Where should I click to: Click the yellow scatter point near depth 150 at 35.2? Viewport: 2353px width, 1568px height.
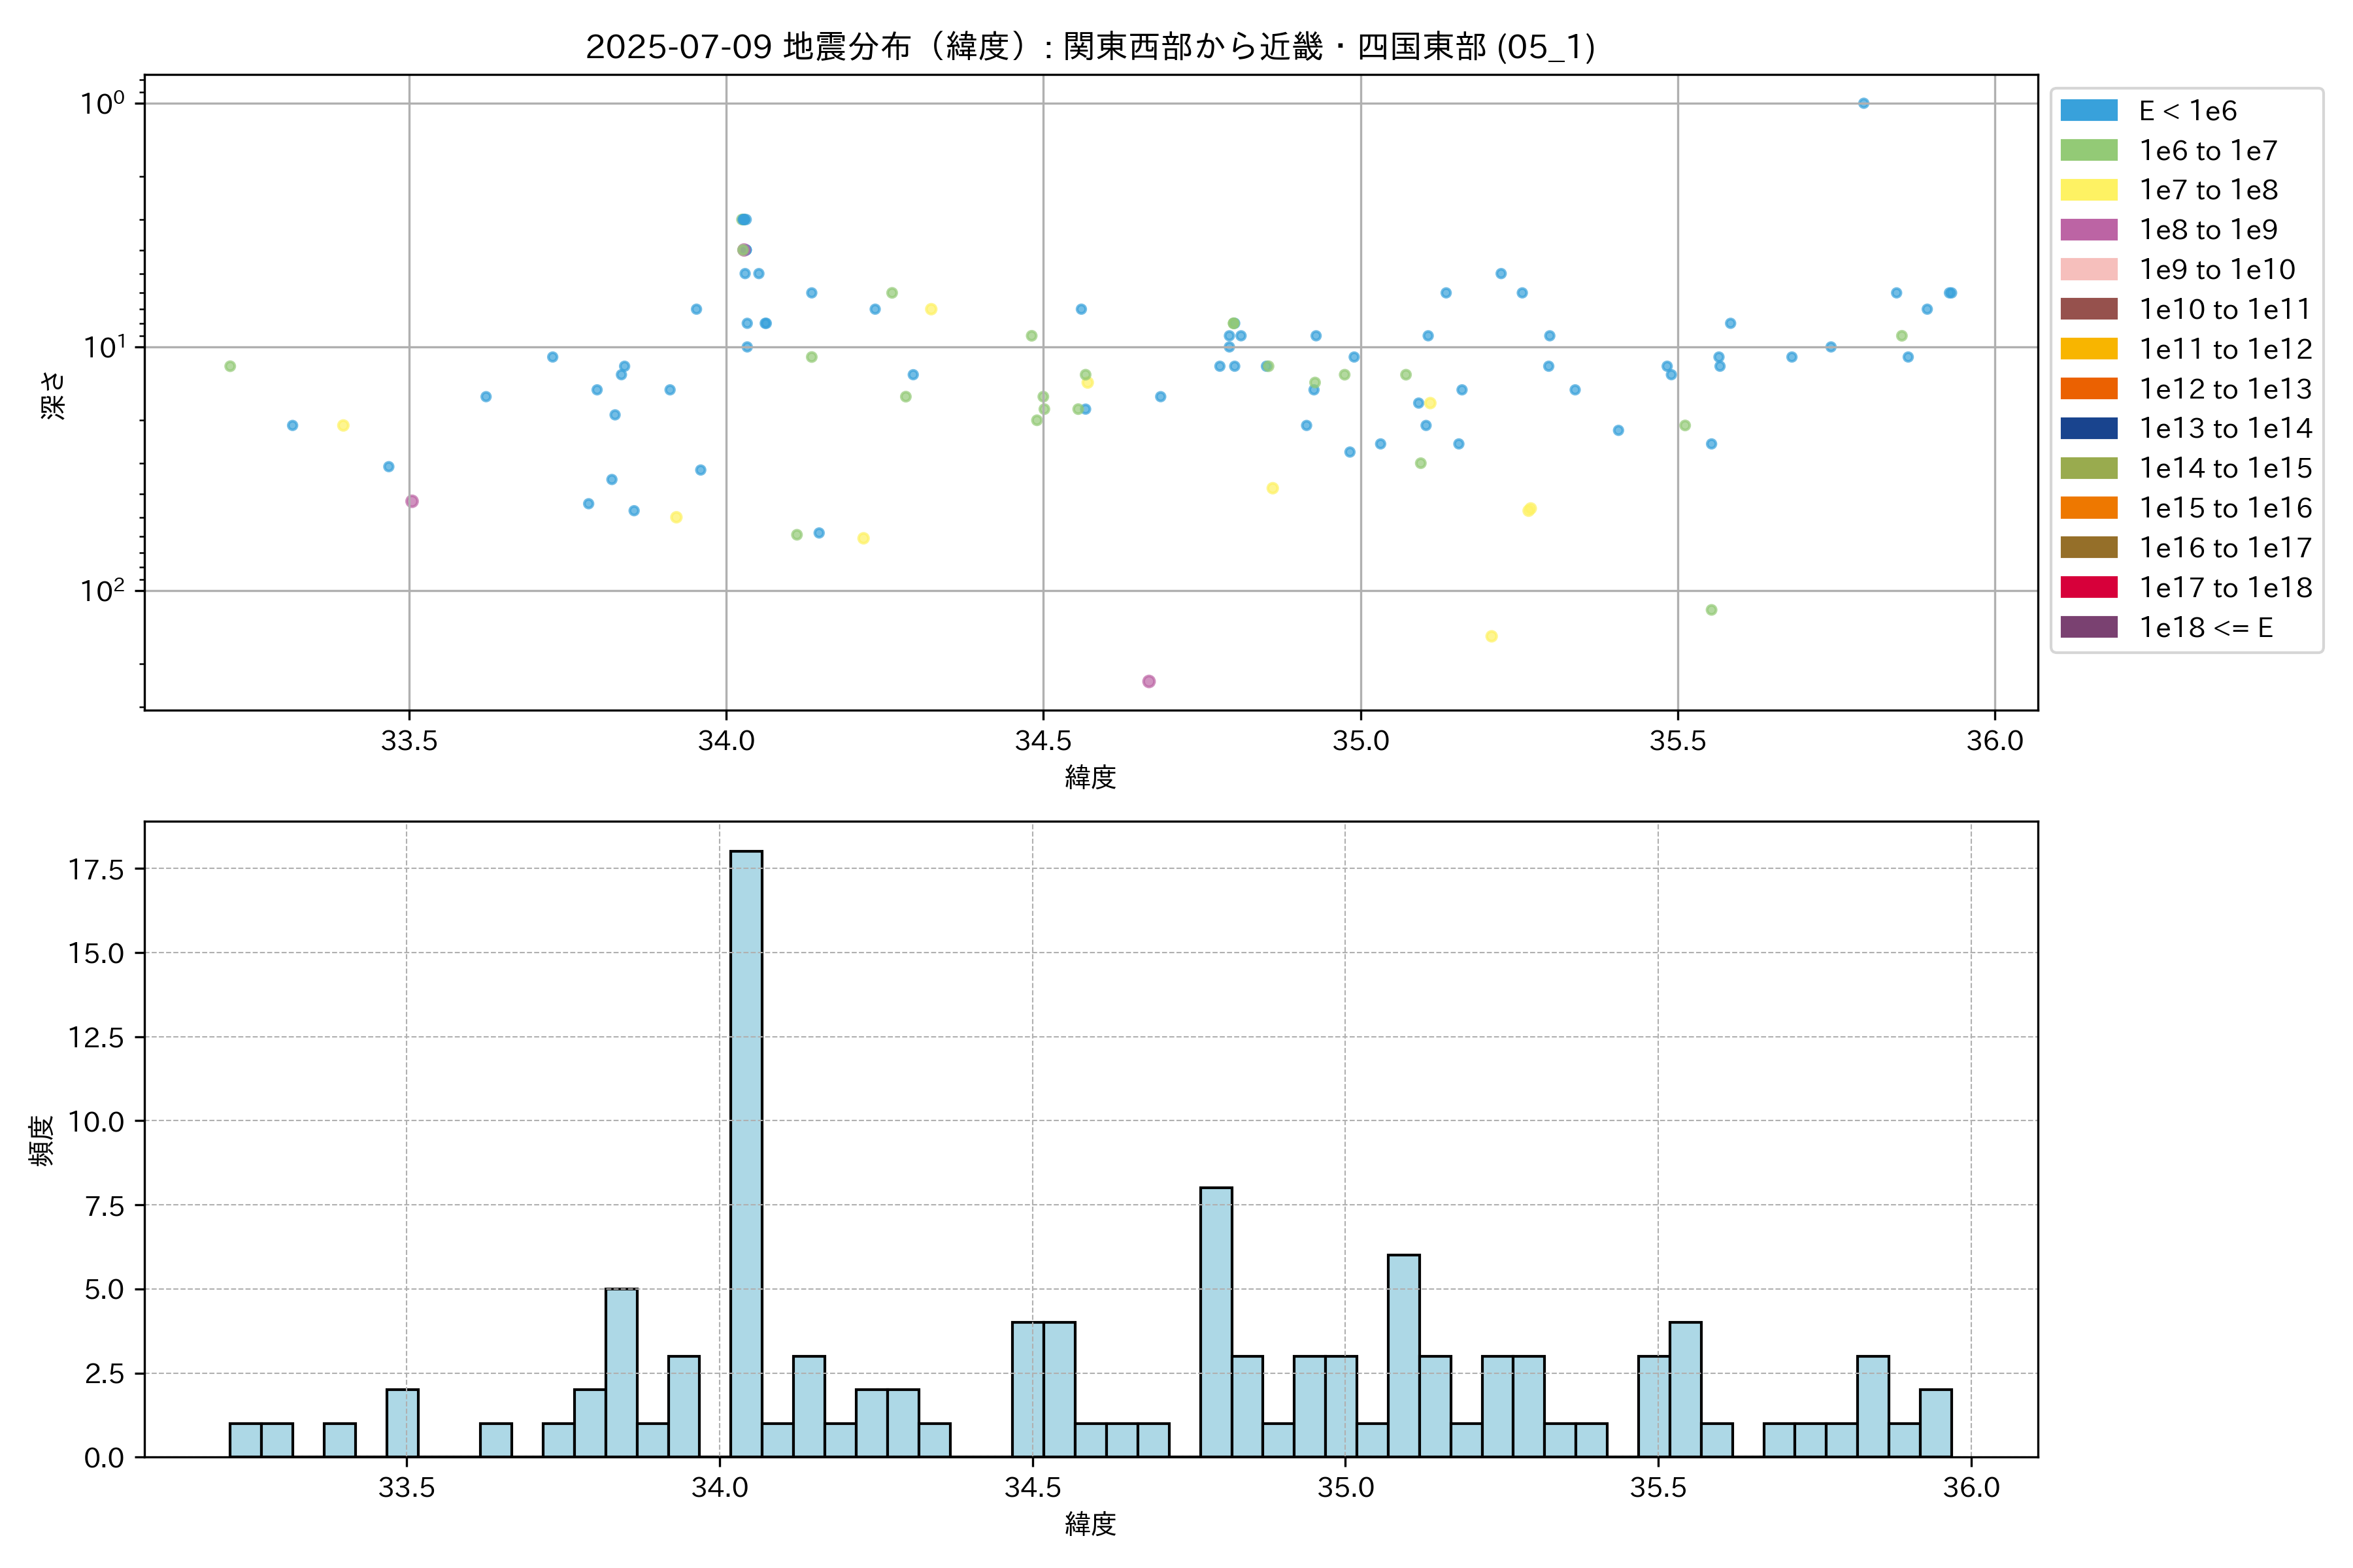click(x=1491, y=636)
